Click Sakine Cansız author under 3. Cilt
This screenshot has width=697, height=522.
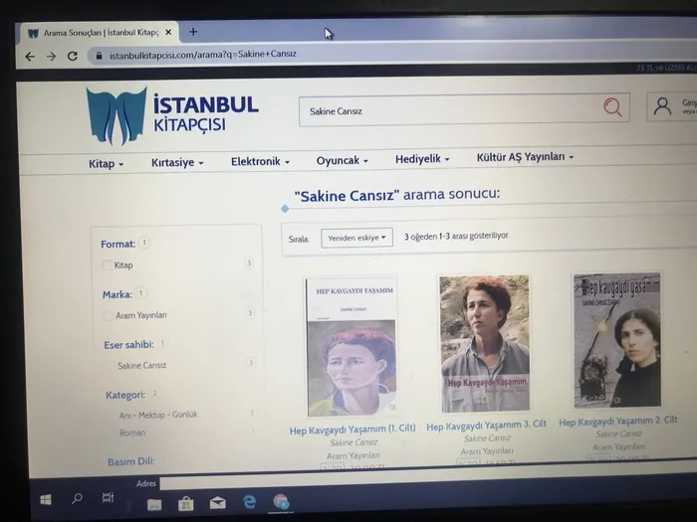pyautogui.click(x=487, y=438)
